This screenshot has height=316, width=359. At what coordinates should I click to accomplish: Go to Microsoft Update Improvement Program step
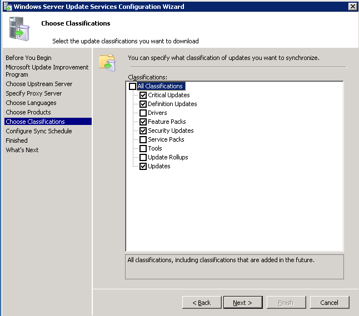pyautogui.click(x=47, y=71)
